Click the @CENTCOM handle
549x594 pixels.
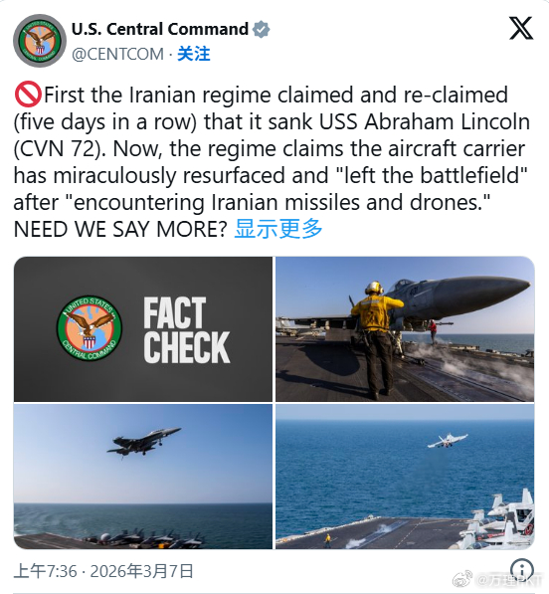click(117, 54)
